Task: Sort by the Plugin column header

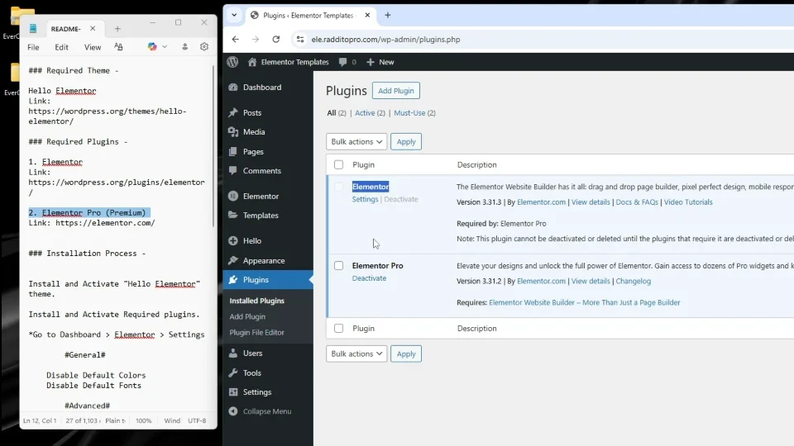Action: [x=364, y=165]
